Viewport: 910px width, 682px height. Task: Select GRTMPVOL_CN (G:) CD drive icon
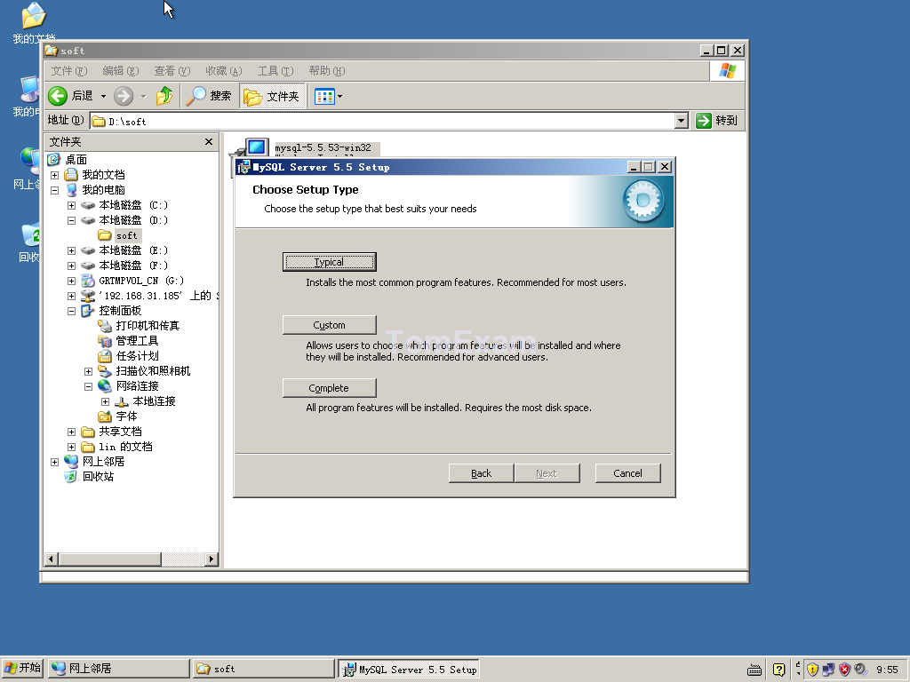pos(88,281)
